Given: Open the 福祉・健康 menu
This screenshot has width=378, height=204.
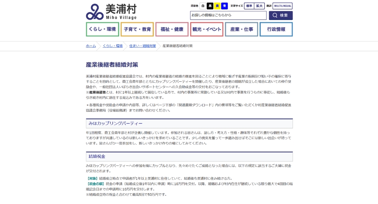Looking at the screenshot, I should [x=172, y=29].
